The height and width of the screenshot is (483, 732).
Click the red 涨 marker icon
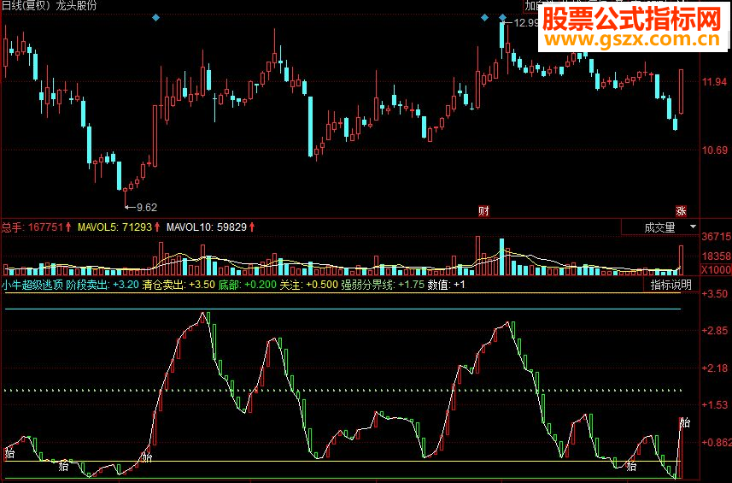681,211
